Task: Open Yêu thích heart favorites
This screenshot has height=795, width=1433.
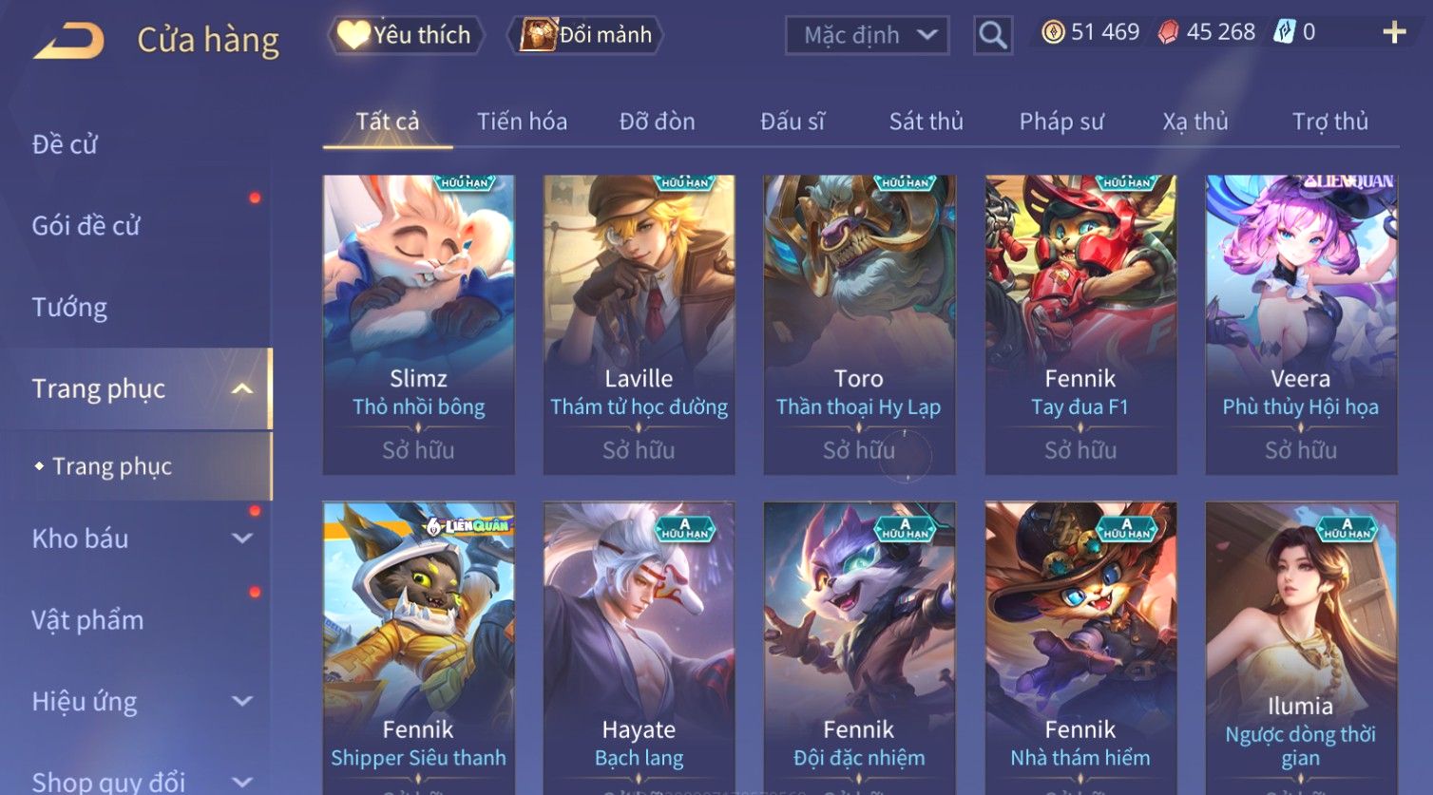Action: [406, 35]
